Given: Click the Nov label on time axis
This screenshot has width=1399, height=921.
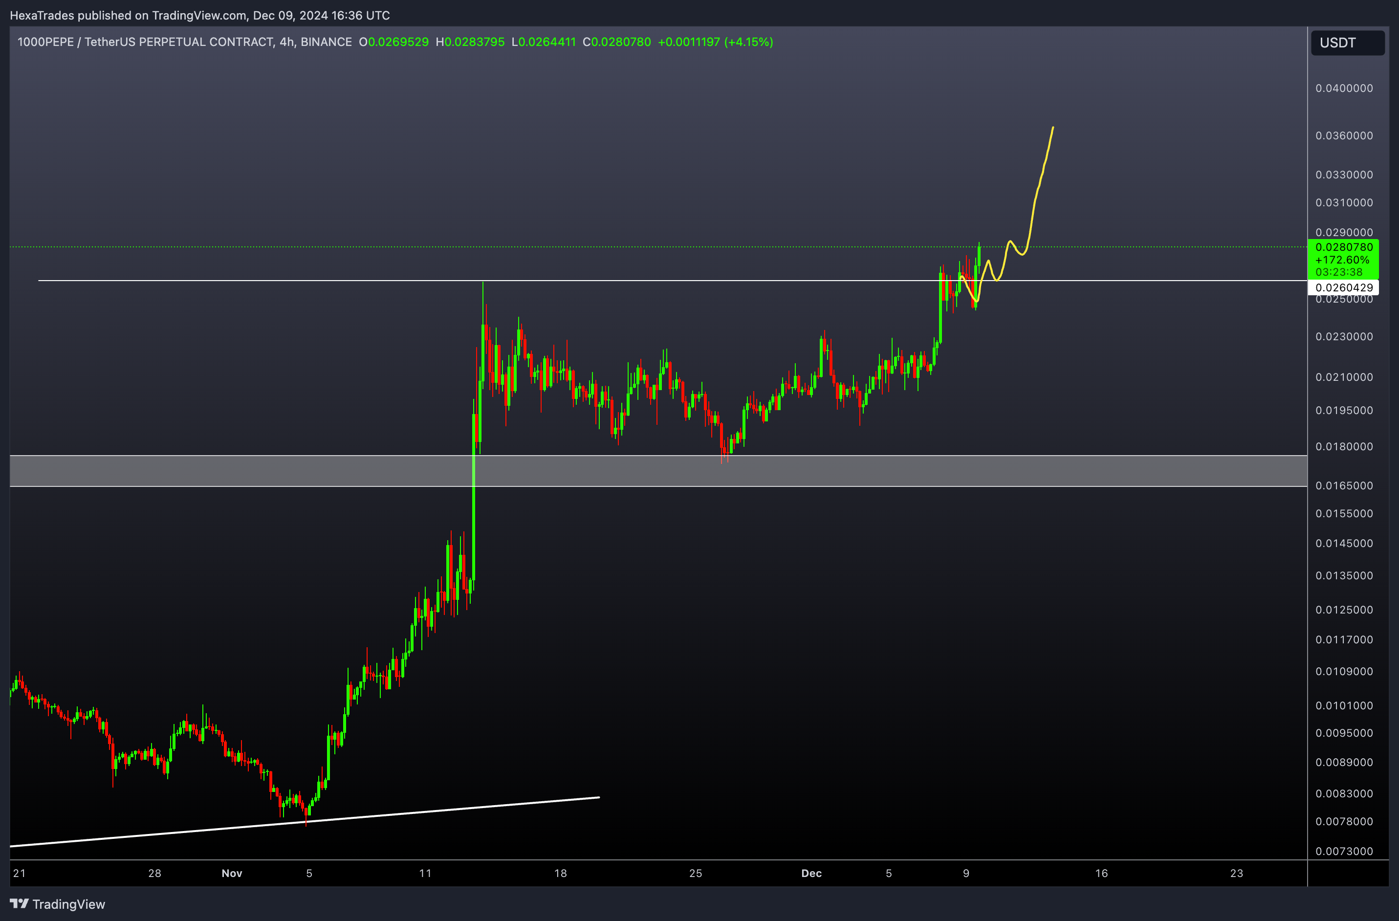Looking at the screenshot, I should click(x=232, y=874).
